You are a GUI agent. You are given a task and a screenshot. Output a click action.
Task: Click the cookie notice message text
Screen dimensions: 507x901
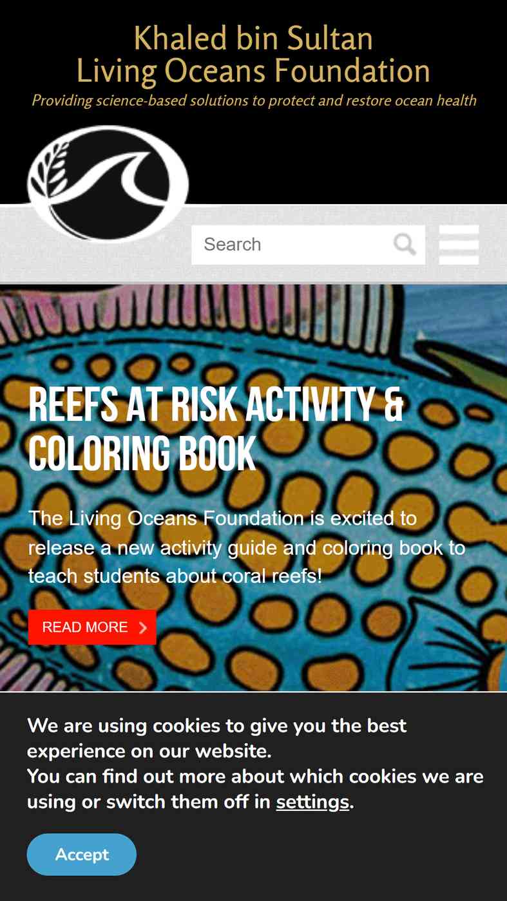pyautogui.click(x=255, y=764)
